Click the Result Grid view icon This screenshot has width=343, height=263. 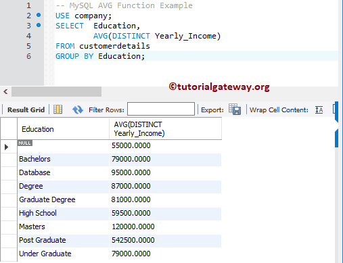coord(58,110)
